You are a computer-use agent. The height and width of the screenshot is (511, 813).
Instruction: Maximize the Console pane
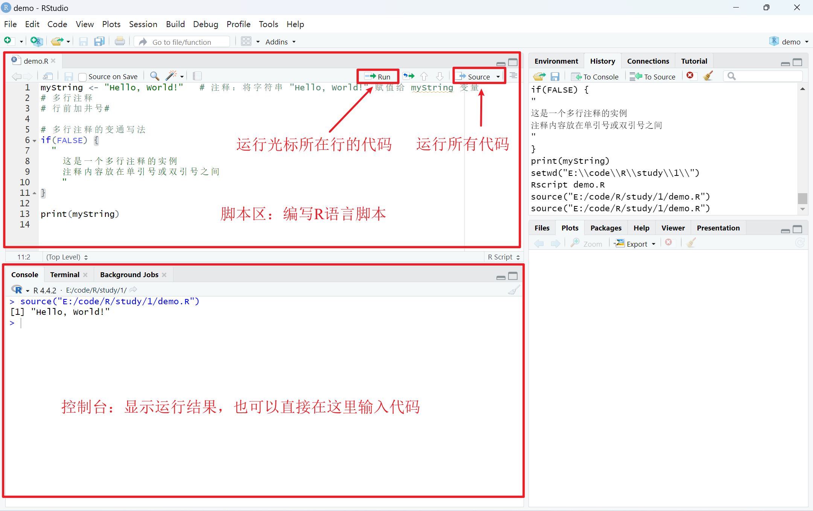tap(513, 276)
